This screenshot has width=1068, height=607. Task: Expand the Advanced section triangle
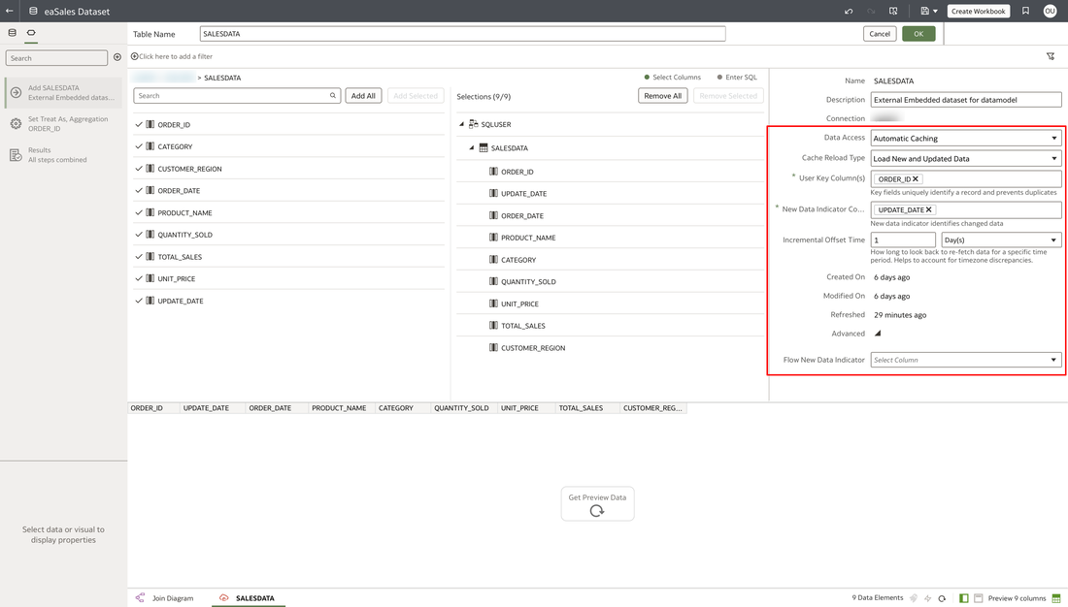click(878, 334)
